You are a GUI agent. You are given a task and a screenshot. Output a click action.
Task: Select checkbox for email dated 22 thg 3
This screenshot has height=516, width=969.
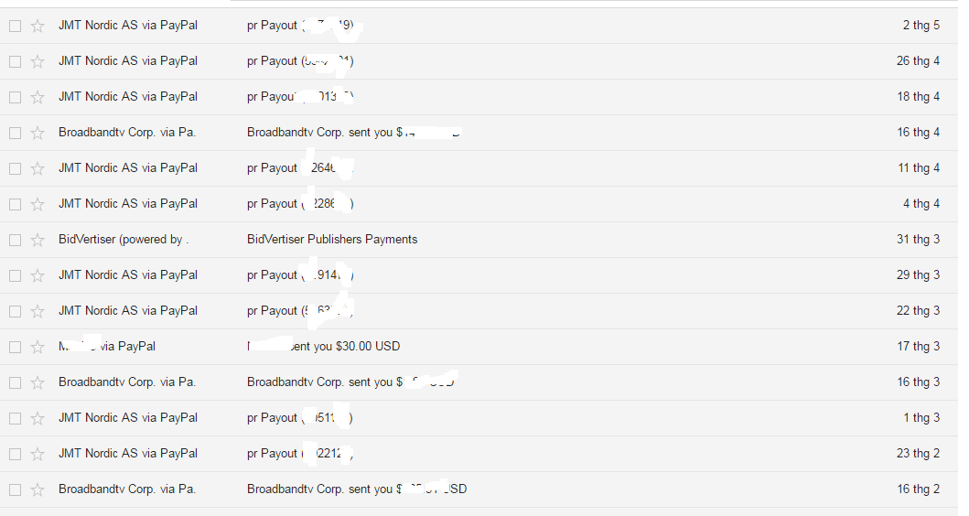pyautogui.click(x=15, y=311)
